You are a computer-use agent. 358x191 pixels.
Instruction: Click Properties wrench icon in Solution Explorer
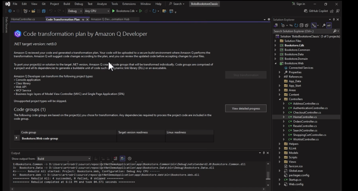pos(324,25)
